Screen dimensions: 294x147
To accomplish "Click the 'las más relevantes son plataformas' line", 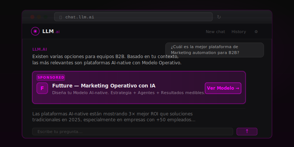I will coord(107,63).
